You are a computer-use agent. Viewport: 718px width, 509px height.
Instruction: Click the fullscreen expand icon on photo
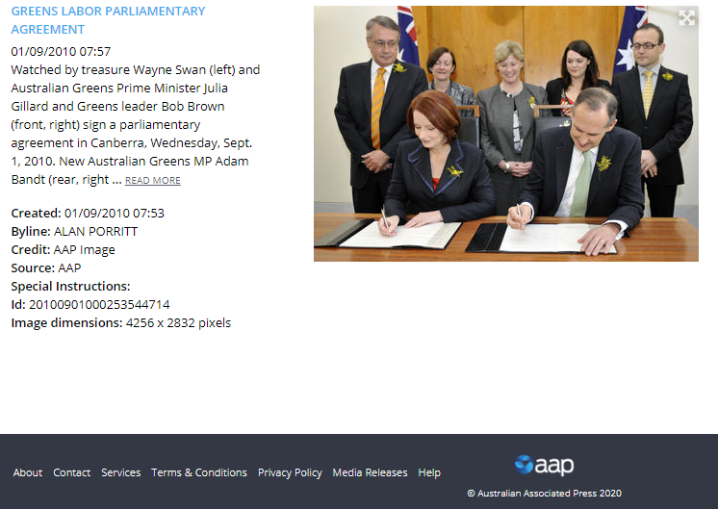tap(686, 18)
